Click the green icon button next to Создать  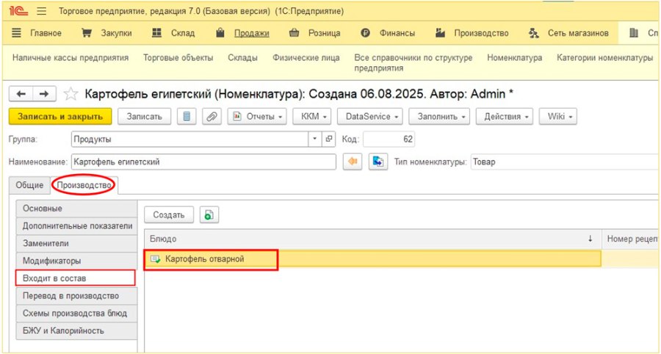(209, 215)
